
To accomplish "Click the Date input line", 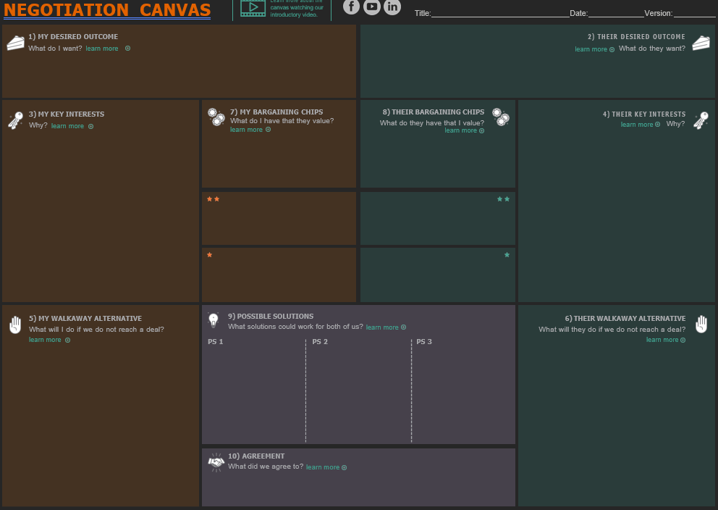I will pos(616,14).
